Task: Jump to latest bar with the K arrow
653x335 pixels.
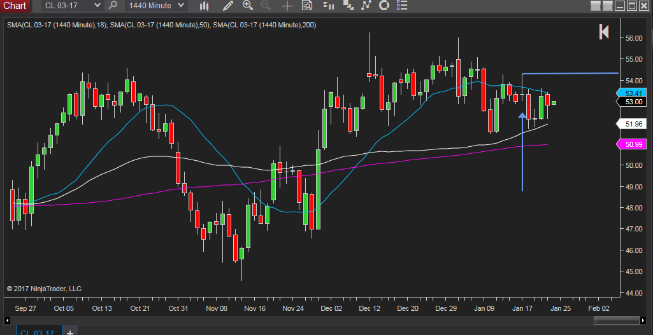Action: [x=604, y=32]
